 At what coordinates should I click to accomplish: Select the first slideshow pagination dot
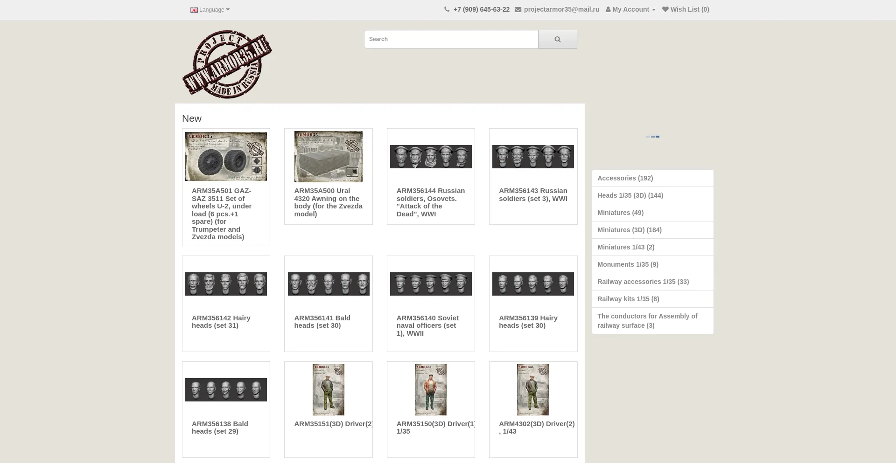click(648, 137)
